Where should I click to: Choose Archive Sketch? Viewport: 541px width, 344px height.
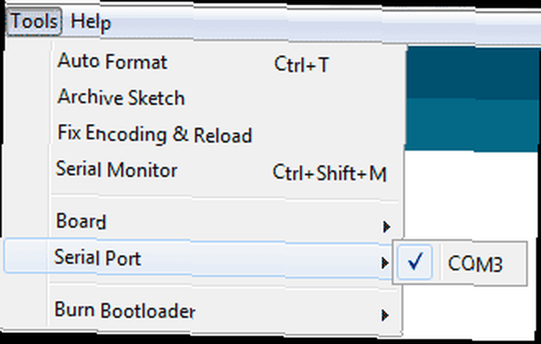click(x=121, y=98)
